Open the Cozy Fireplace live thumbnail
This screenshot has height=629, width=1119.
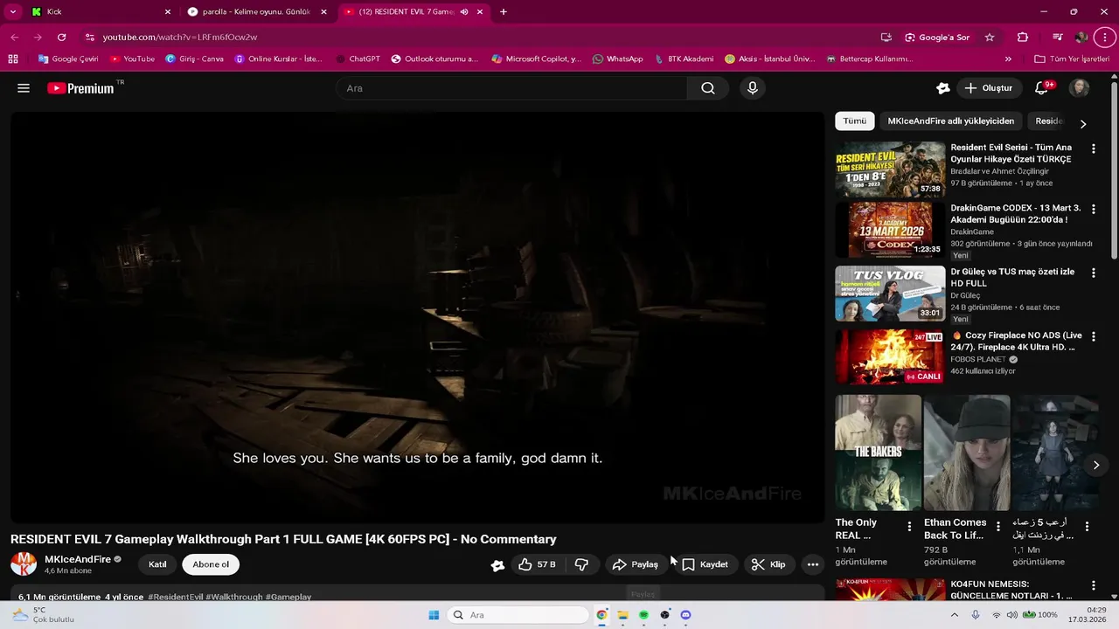[x=890, y=356]
